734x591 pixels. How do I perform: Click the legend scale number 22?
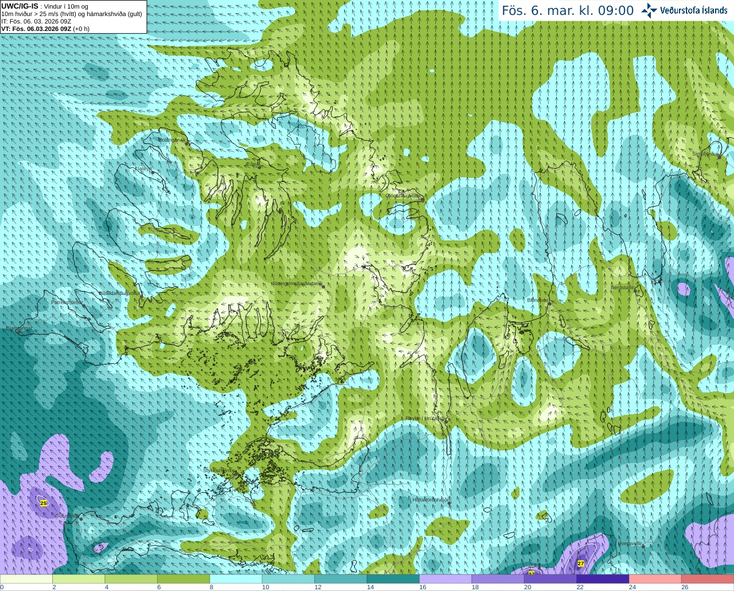(580, 587)
